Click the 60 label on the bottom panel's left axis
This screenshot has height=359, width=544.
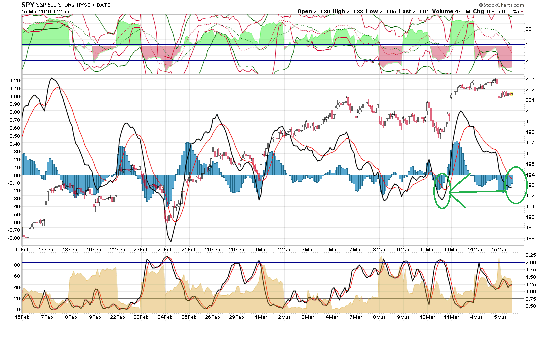[16, 276]
